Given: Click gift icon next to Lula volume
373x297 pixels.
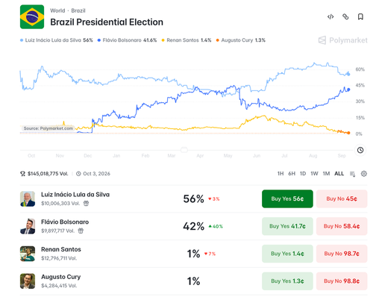Looking at the screenshot, I should [x=86, y=204].
